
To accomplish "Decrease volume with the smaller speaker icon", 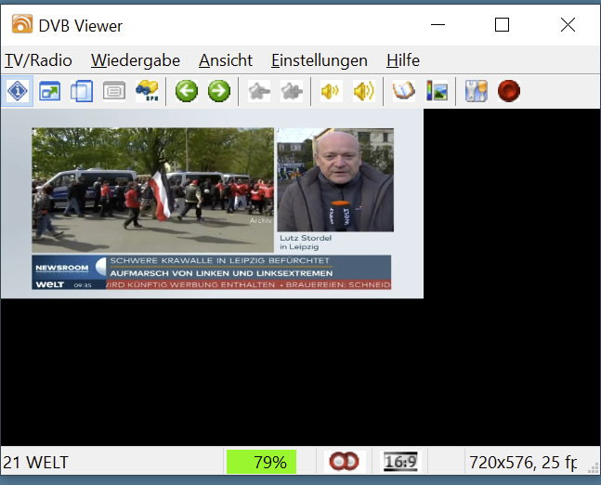I will (x=331, y=91).
